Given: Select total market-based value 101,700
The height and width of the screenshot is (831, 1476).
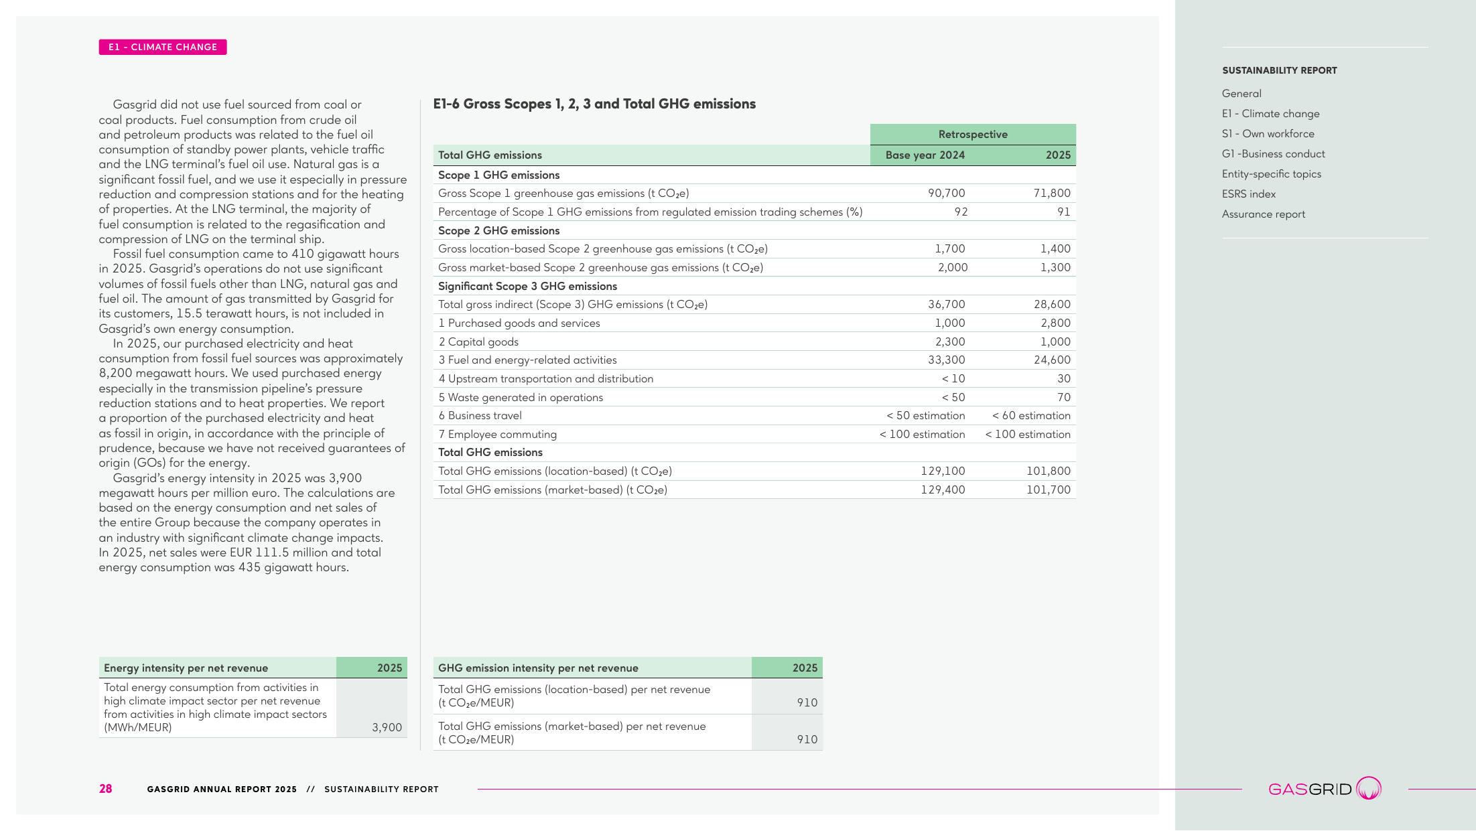Looking at the screenshot, I should (1049, 489).
